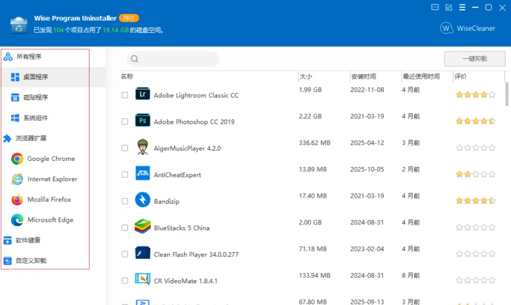Rate BlueStacks 5 China using its stars
The height and width of the screenshot is (305, 511).
(476, 227)
